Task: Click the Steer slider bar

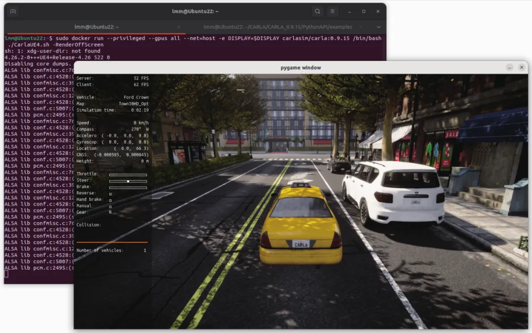Action: [128, 181]
